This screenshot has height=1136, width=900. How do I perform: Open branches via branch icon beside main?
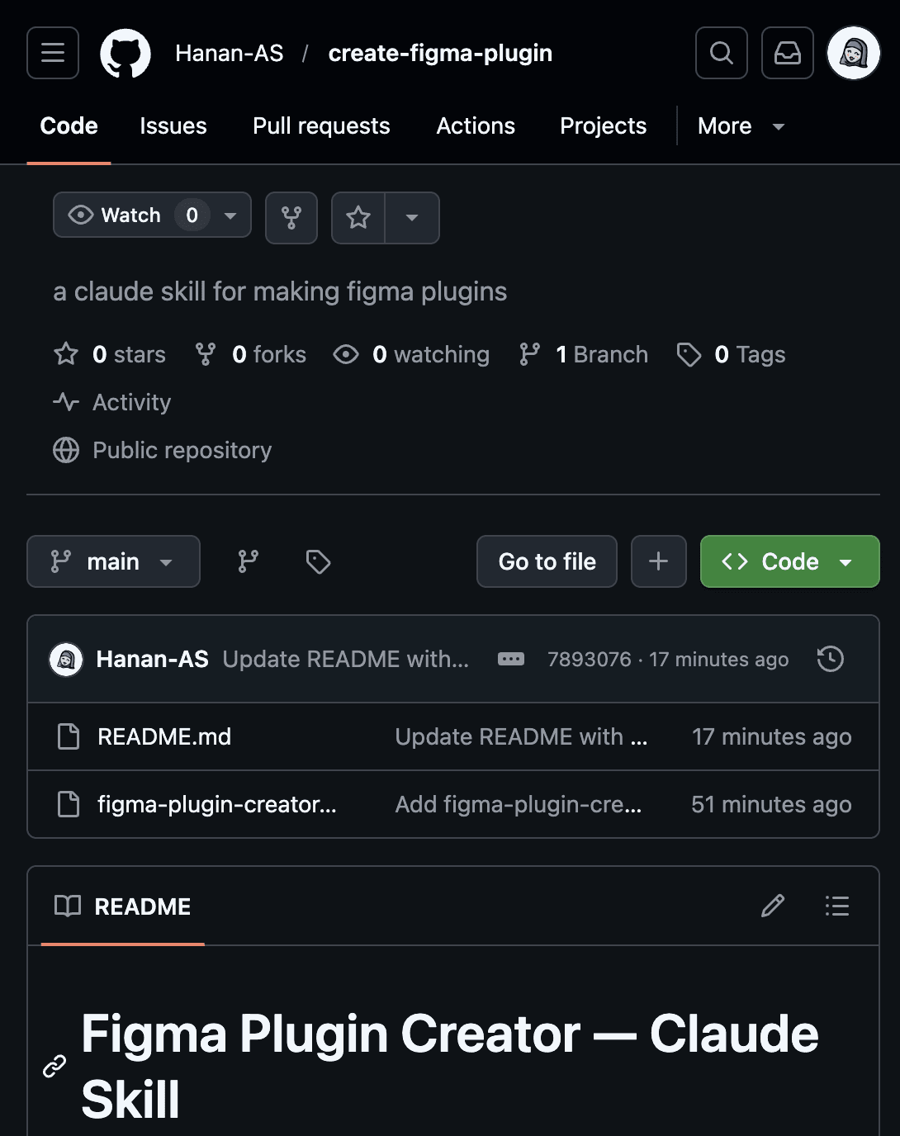click(249, 561)
